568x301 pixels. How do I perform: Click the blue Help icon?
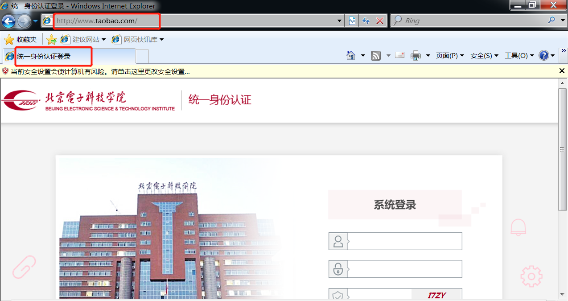[543, 56]
